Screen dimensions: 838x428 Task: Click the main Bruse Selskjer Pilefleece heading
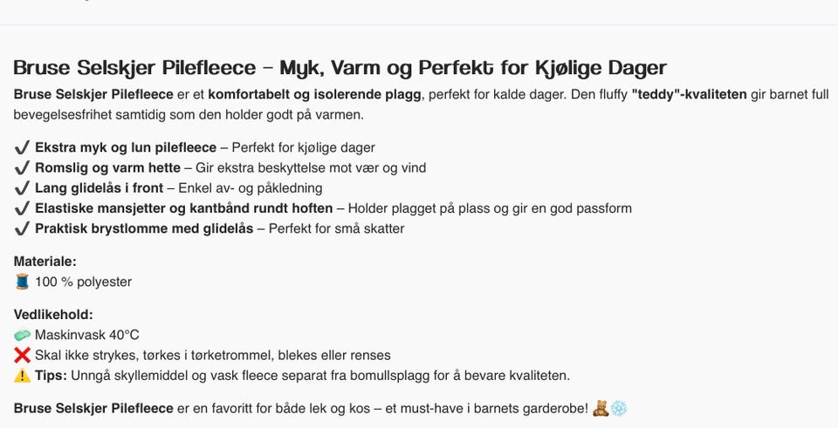tap(340, 68)
